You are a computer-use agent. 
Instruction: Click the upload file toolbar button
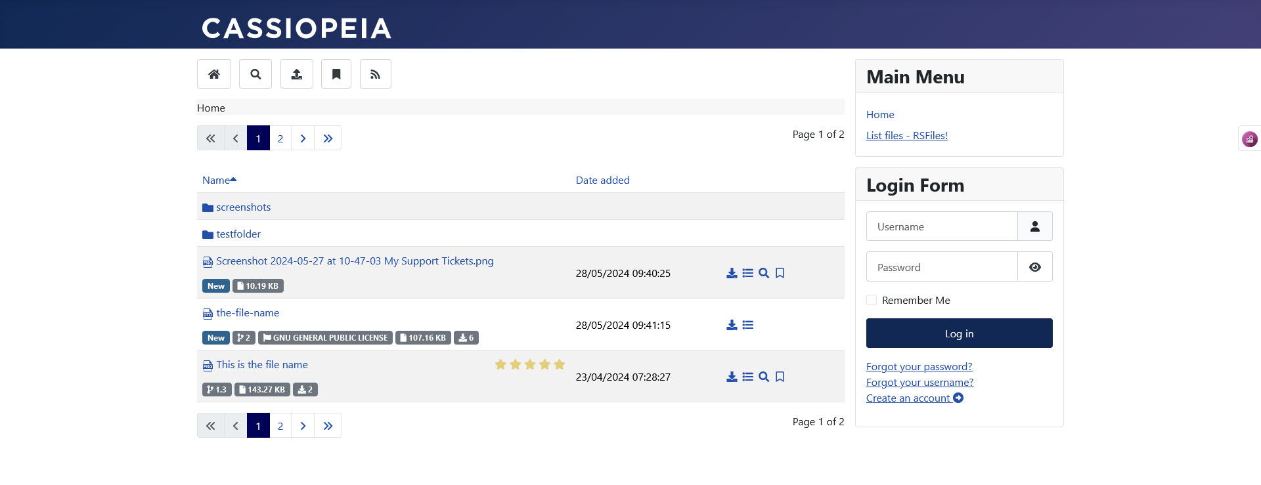click(x=297, y=74)
